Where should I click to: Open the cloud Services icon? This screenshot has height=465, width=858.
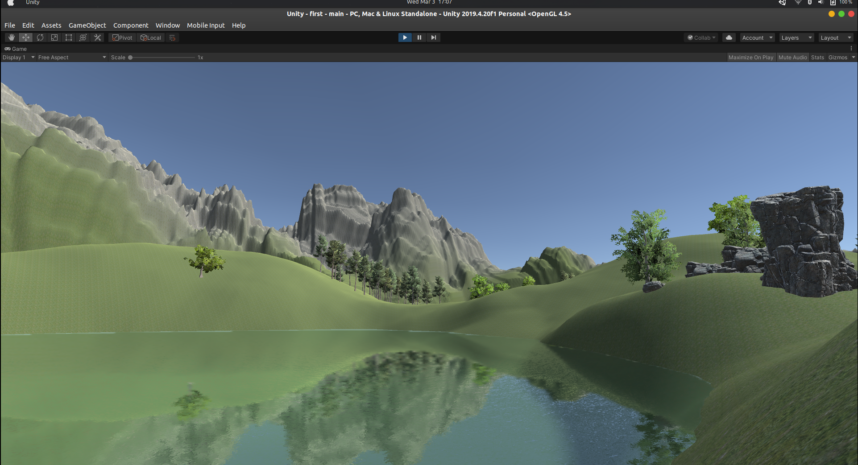coord(729,37)
